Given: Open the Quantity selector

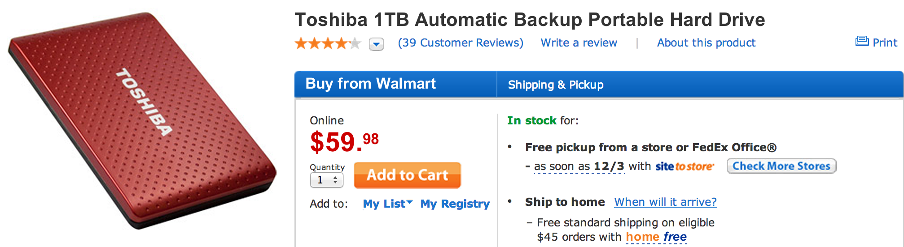Looking at the screenshot, I should click(326, 180).
